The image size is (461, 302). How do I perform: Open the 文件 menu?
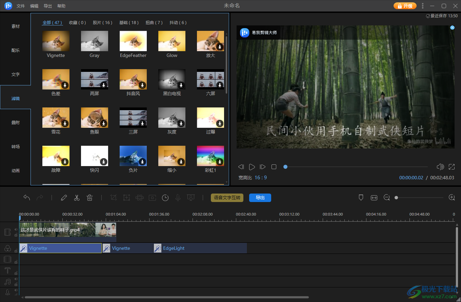click(21, 6)
